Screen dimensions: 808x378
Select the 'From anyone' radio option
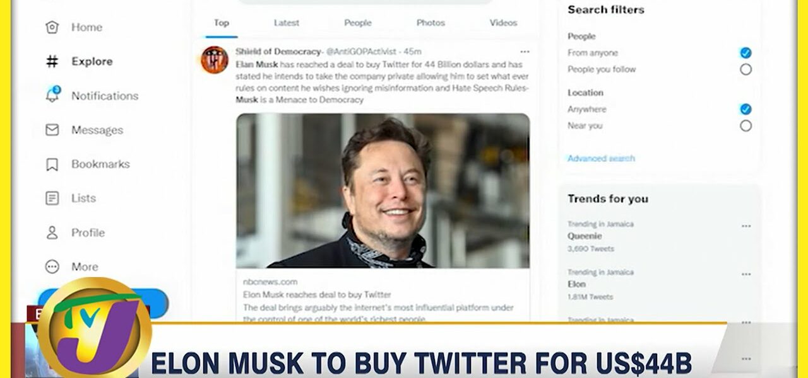click(746, 53)
